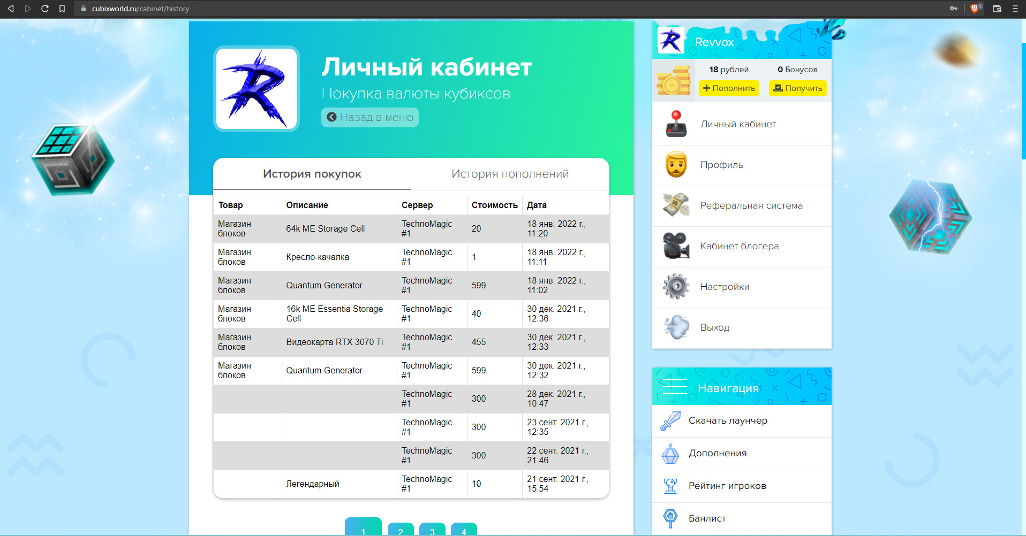Reload the page with browser refresh icon
This screenshot has height=536, width=1026.
coord(45,9)
